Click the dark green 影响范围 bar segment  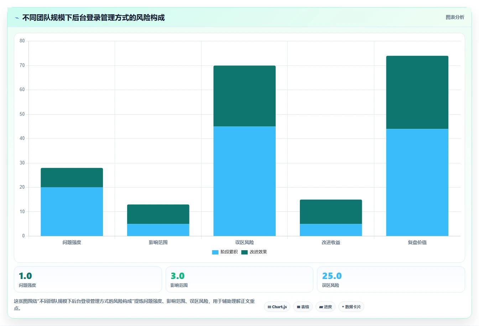[x=158, y=214]
